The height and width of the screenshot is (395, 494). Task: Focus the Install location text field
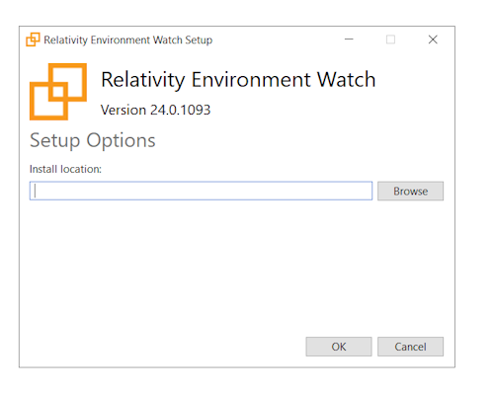point(201,191)
